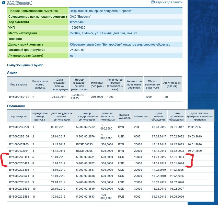Select authorized fund value 259500.00
218x205 pixels.
pyautogui.click(x=77, y=50)
